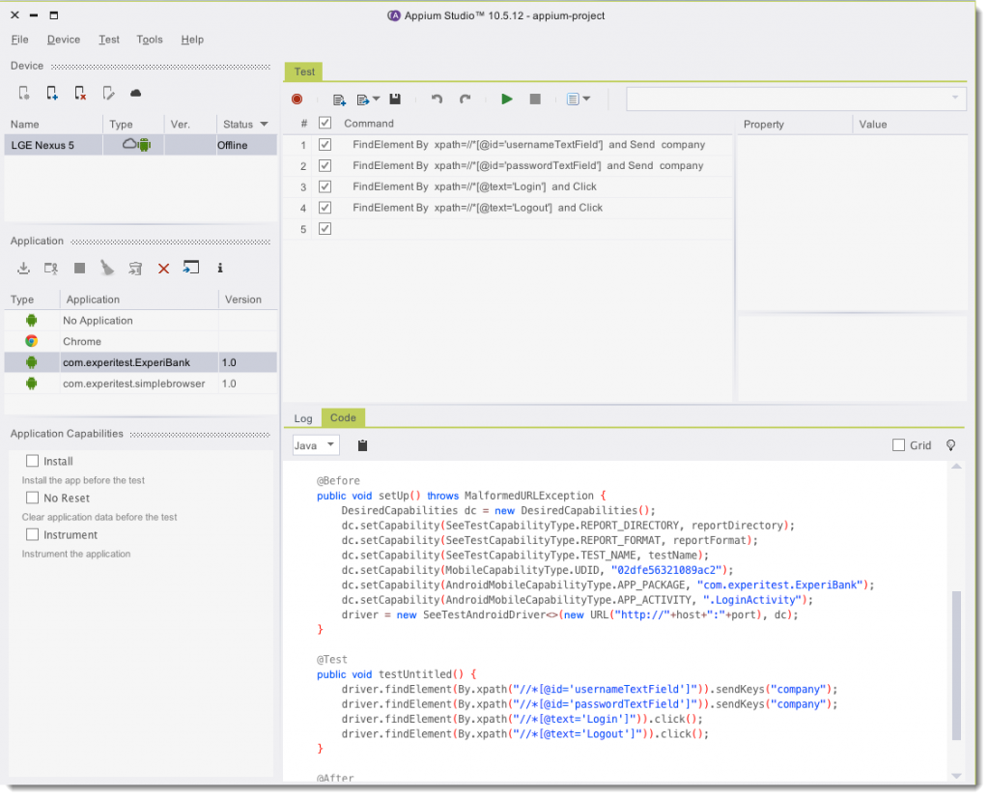Click the application info icon
The width and height of the screenshot is (989, 798).
click(220, 269)
